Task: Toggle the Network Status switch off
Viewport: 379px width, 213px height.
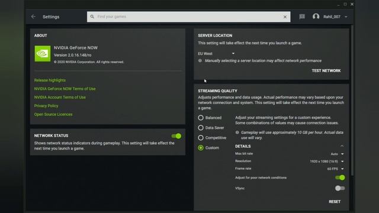Action: click(x=176, y=136)
